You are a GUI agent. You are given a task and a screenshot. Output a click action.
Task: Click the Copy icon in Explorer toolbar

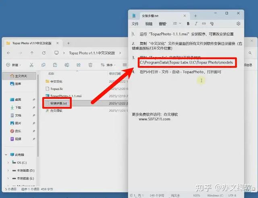click(43, 65)
